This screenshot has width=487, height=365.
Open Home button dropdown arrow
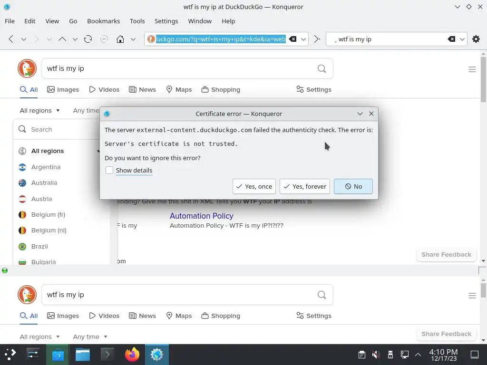133,39
